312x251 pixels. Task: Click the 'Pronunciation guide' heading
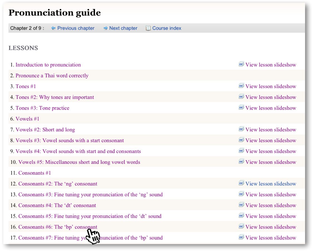click(x=55, y=13)
